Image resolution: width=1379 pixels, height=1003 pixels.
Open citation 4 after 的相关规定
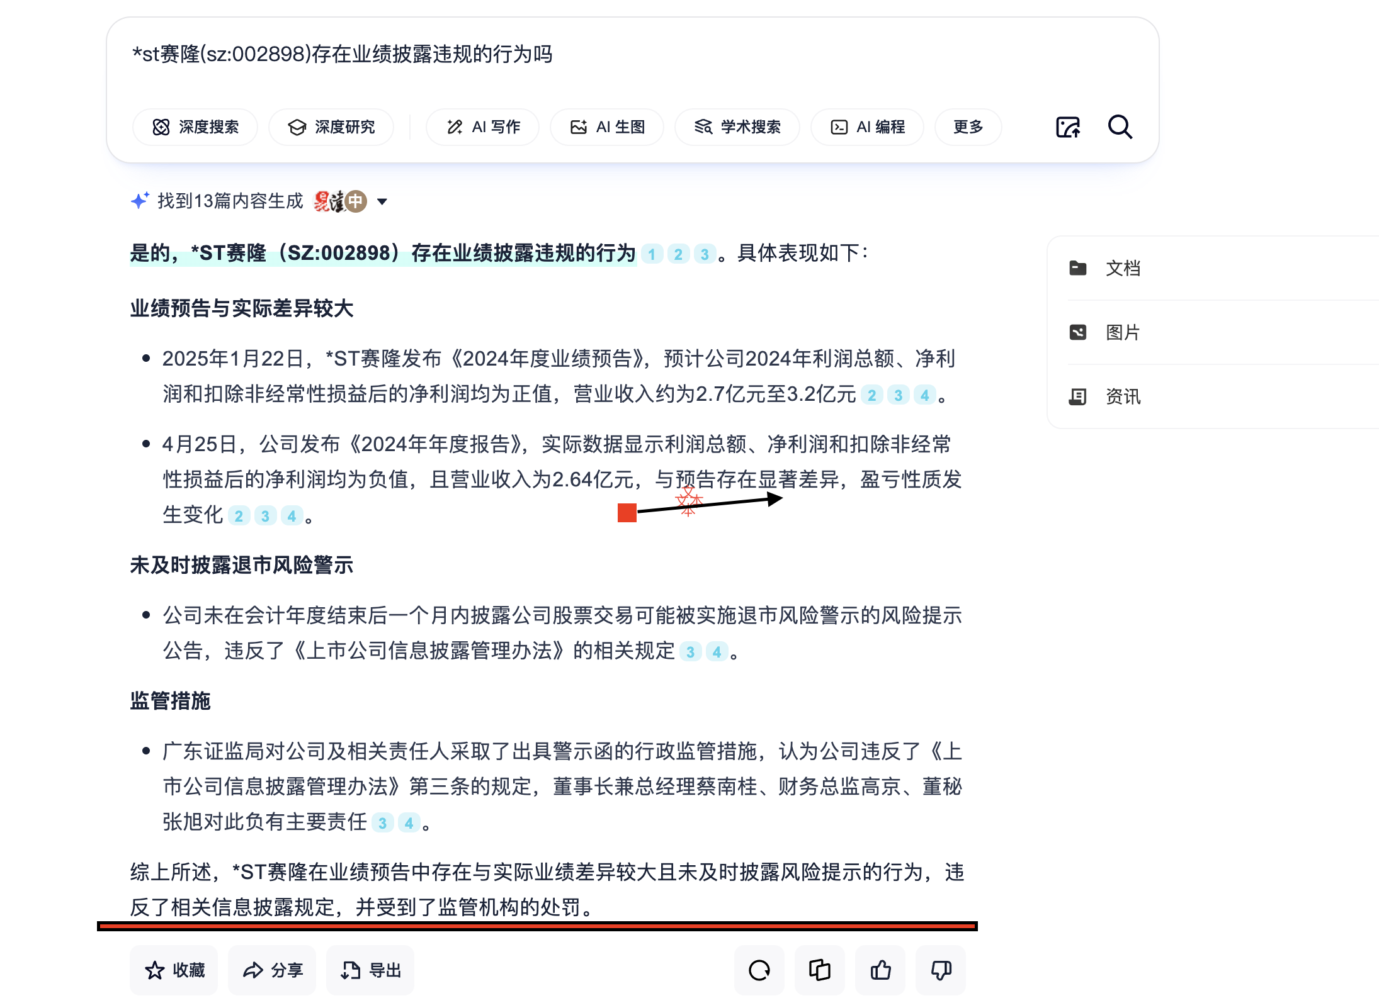coord(717,652)
